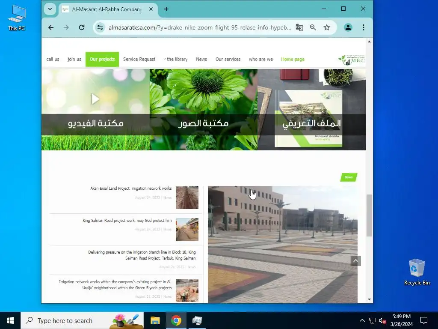Expand the tab search dropdown

[x=50, y=9]
